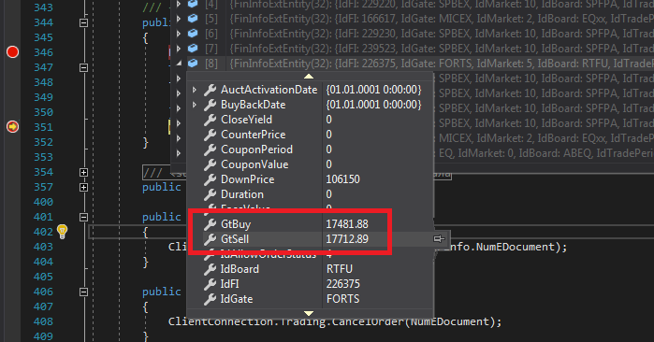Select the wrench icon beside GtBuy
This screenshot has height=342, width=654.
[x=211, y=224]
